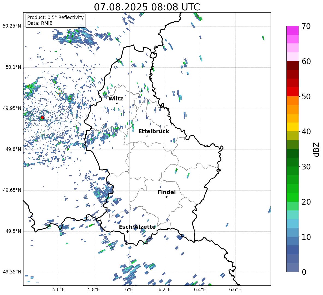Viewport: 323px width, 295px height.
Task: Click the Esch/Alzette station cross marker
Action: click(127, 231)
